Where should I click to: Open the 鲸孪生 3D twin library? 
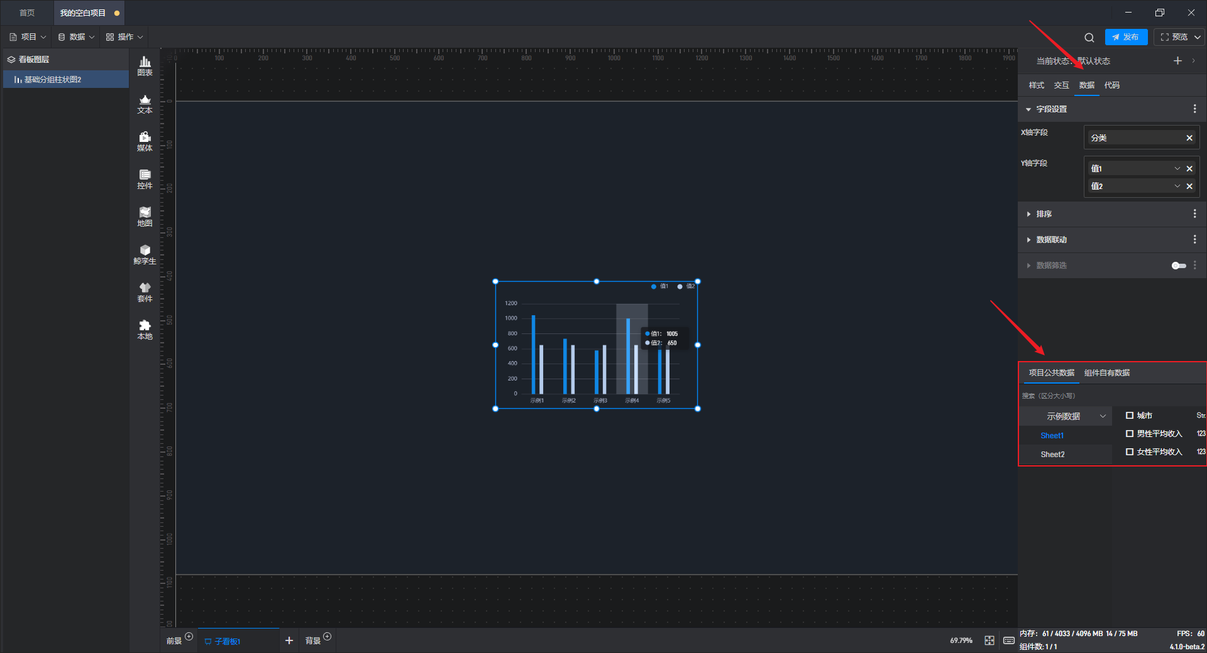click(x=145, y=254)
